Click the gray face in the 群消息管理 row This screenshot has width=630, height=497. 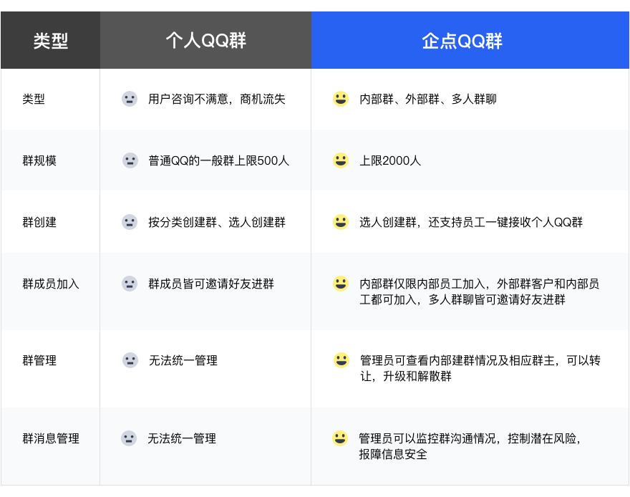tap(129, 438)
